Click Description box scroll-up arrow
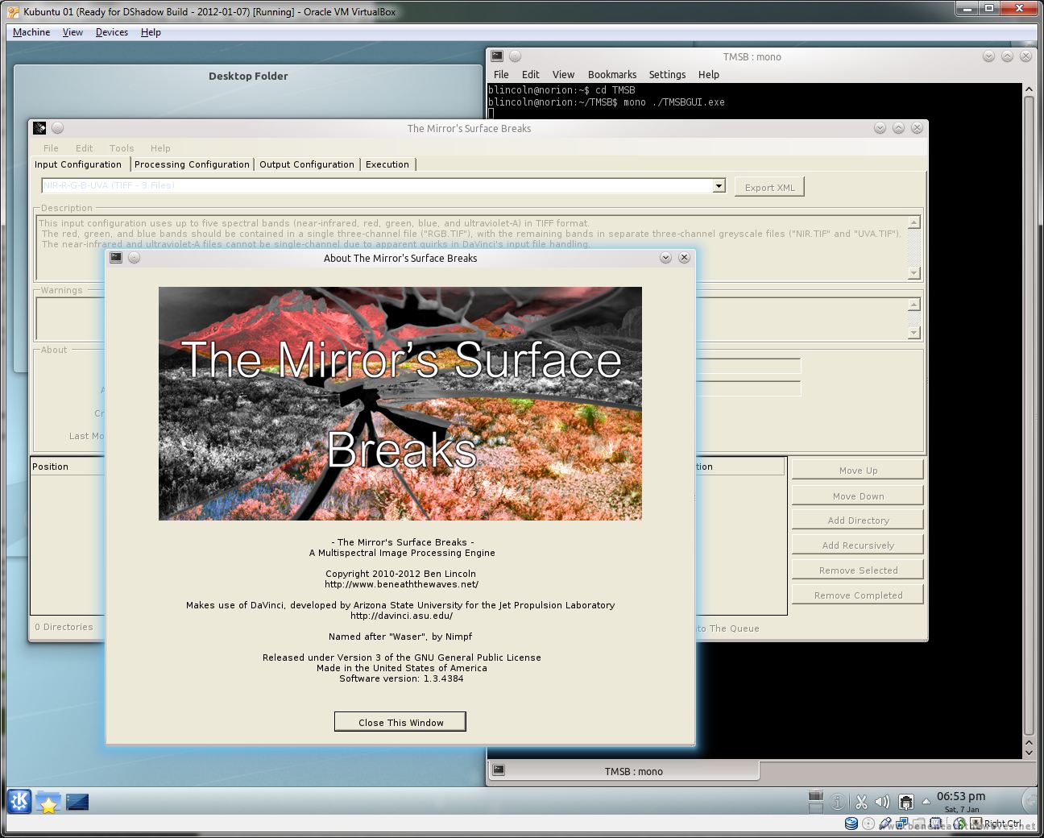1044x838 pixels. click(x=913, y=222)
